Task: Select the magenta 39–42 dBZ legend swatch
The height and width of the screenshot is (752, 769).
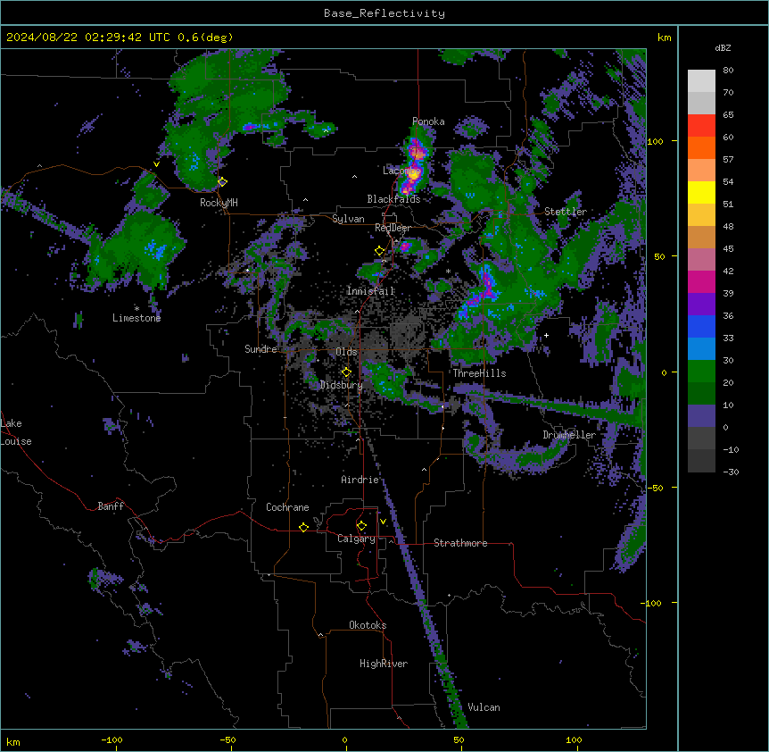Action: click(x=701, y=281)
